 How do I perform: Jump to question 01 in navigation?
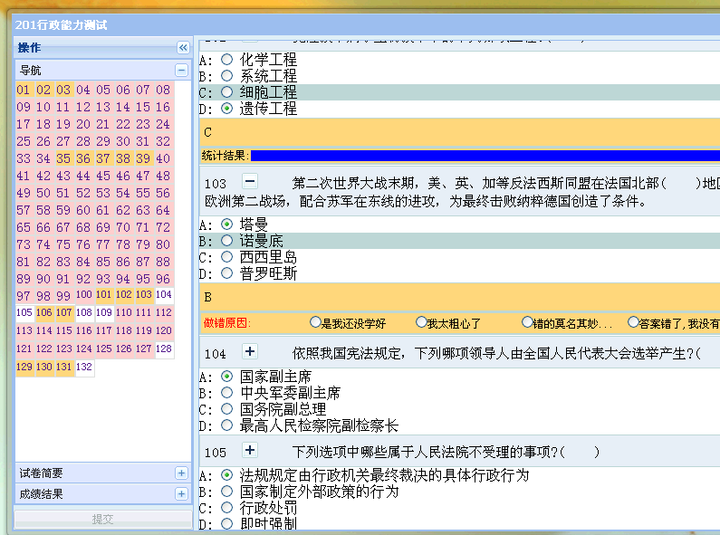click(24, 90)
